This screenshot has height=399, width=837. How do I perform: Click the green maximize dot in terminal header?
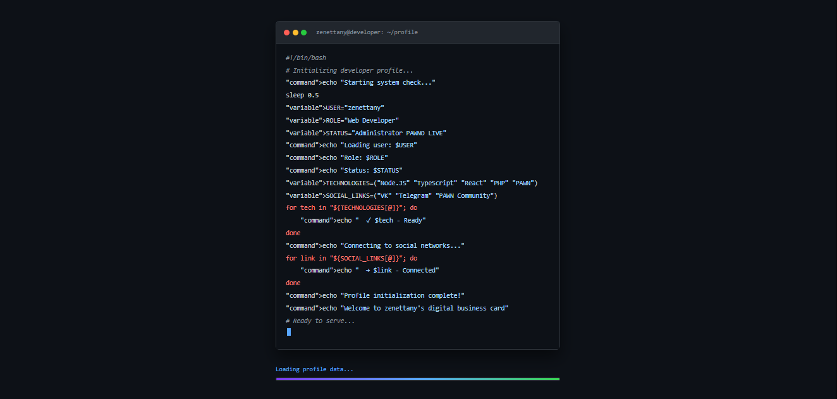pos(303,32)
